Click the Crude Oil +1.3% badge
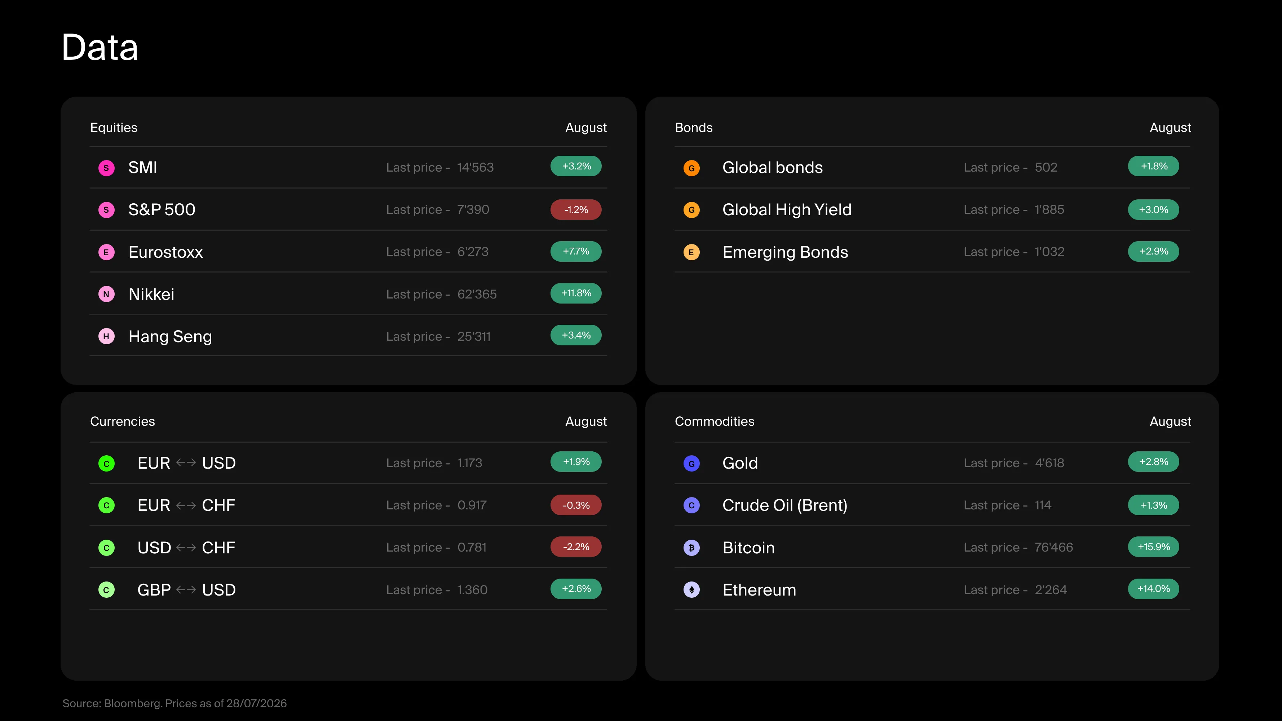The height and width of the screenshot is (721, 1282). (1154, 505)
